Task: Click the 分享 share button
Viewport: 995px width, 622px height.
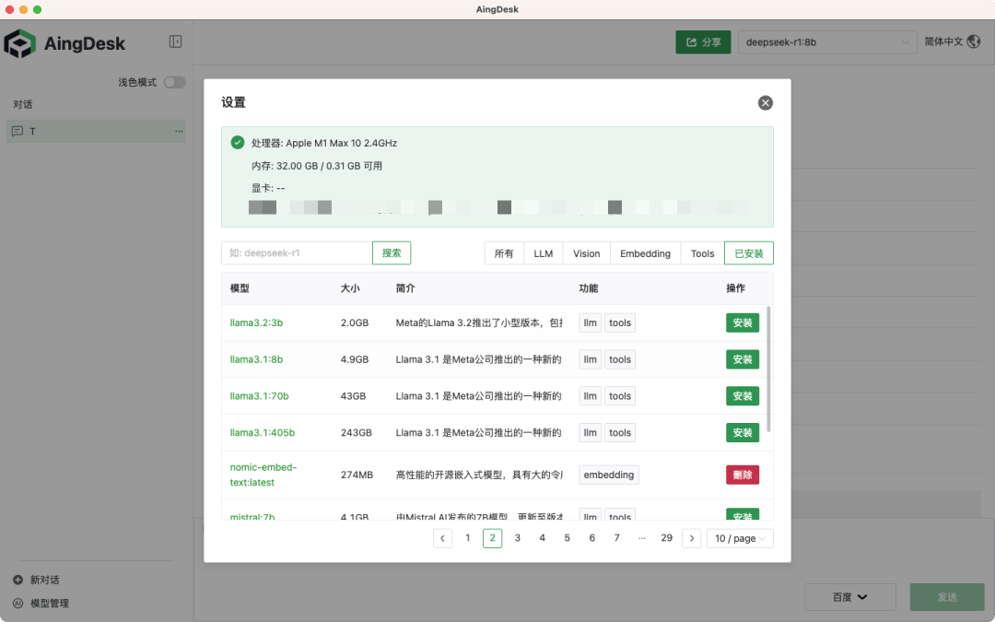Action: click(x=703, y=41)
